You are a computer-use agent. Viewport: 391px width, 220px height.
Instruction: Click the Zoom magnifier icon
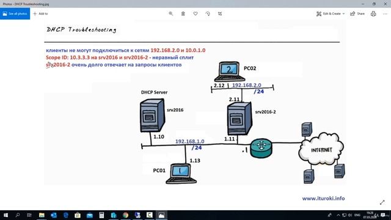pyautogui.click(x=171, y=13)
